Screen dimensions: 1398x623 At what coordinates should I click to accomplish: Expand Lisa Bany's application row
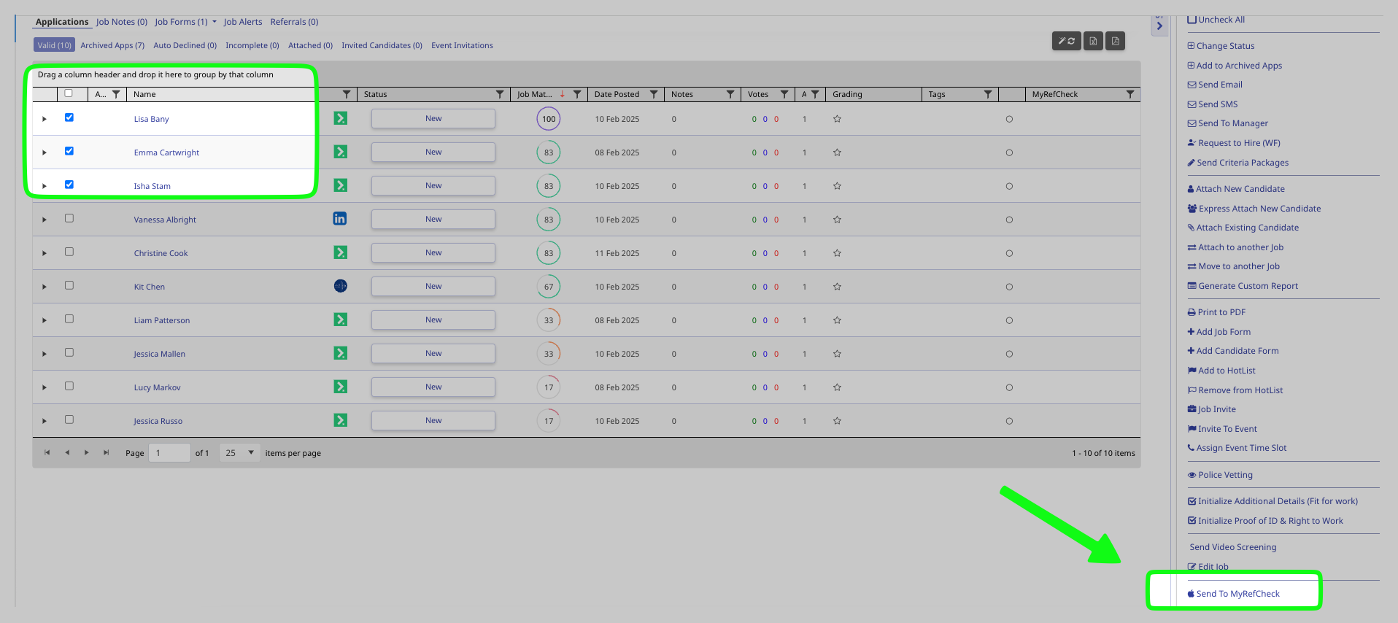click(x=45, y=119)
